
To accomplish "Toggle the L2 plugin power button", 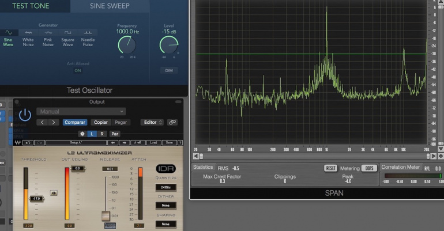I will [x=25, y=115].
